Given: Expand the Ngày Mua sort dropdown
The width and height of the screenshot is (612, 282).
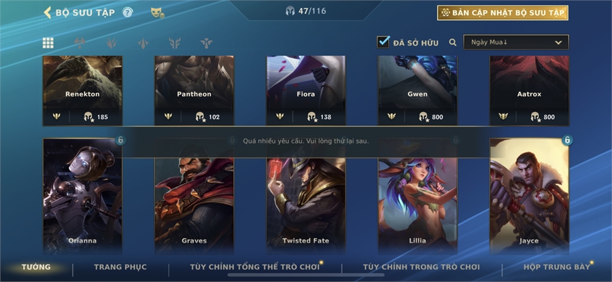Looking at the screenshot, I should point(516,42).
